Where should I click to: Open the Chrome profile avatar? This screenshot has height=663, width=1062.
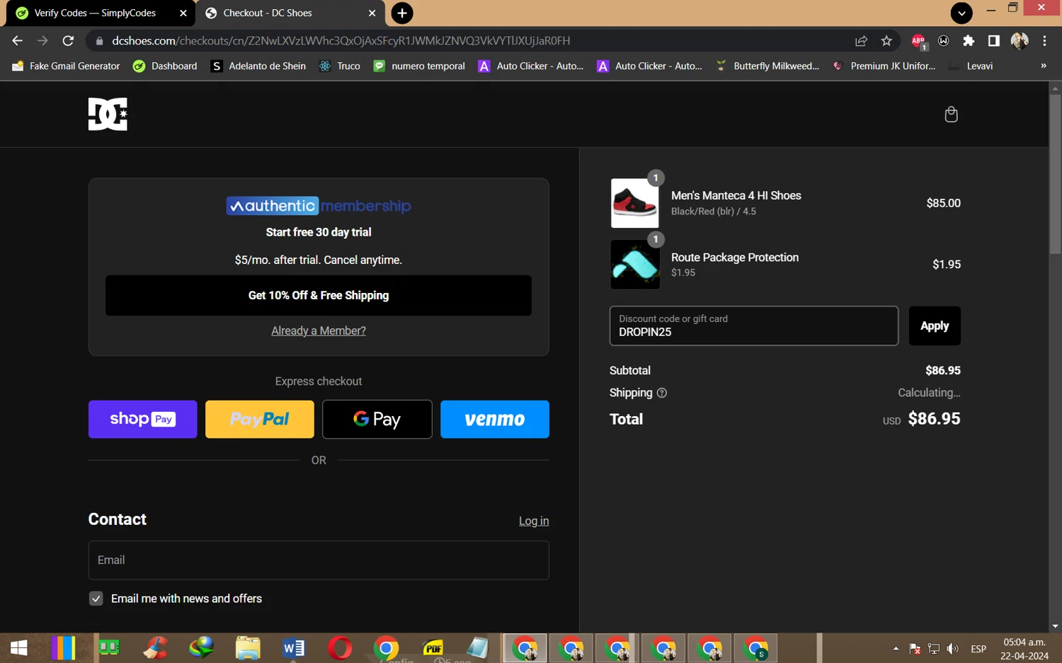pyautogui.click(x=1020, y=41)
